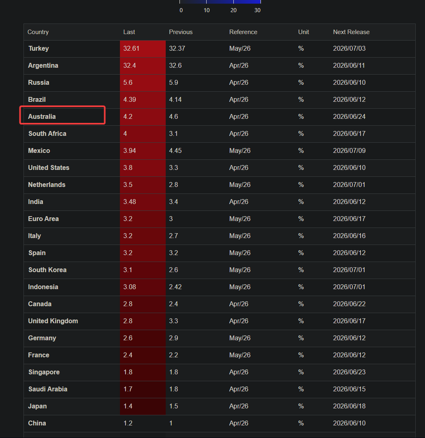Select Turkey's reference May/26

coord(240,49)
